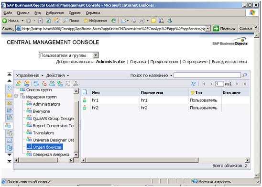Open the Правка menu
262x187 pixels.
click(x=23, y=13)
